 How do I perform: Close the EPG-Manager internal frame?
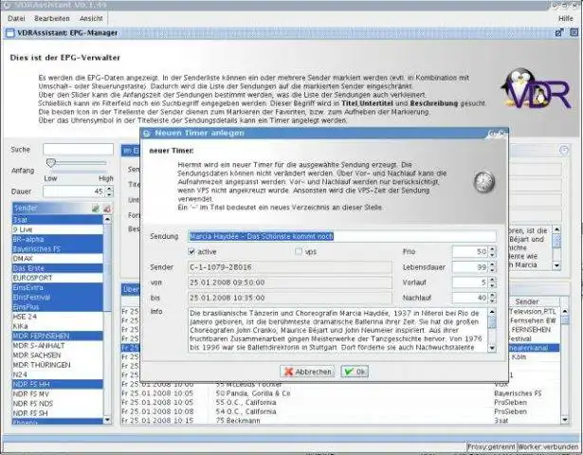click(574, 33)
